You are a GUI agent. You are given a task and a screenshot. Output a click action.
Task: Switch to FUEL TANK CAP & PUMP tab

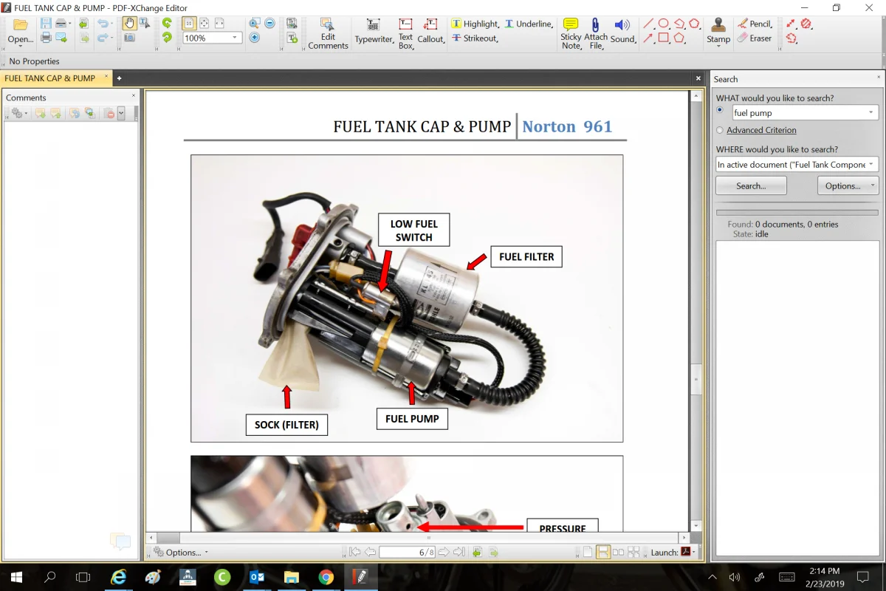pyautogui.click(x=50, y=78)
